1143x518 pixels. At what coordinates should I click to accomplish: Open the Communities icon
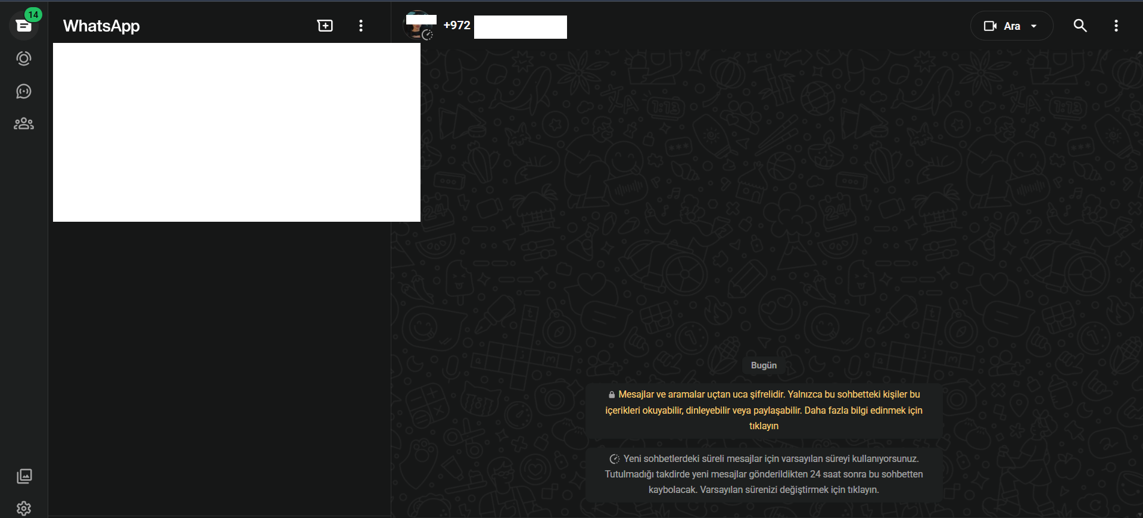(24, 124)
